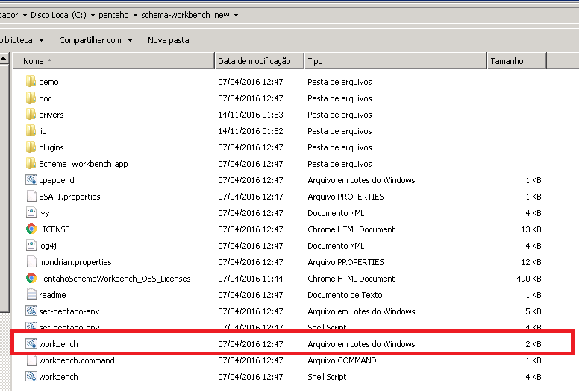Screen dimensions: 579x391
Task: Click the 5 KB set-pentaho-env batch icon
Action: [x=31, y=311]
